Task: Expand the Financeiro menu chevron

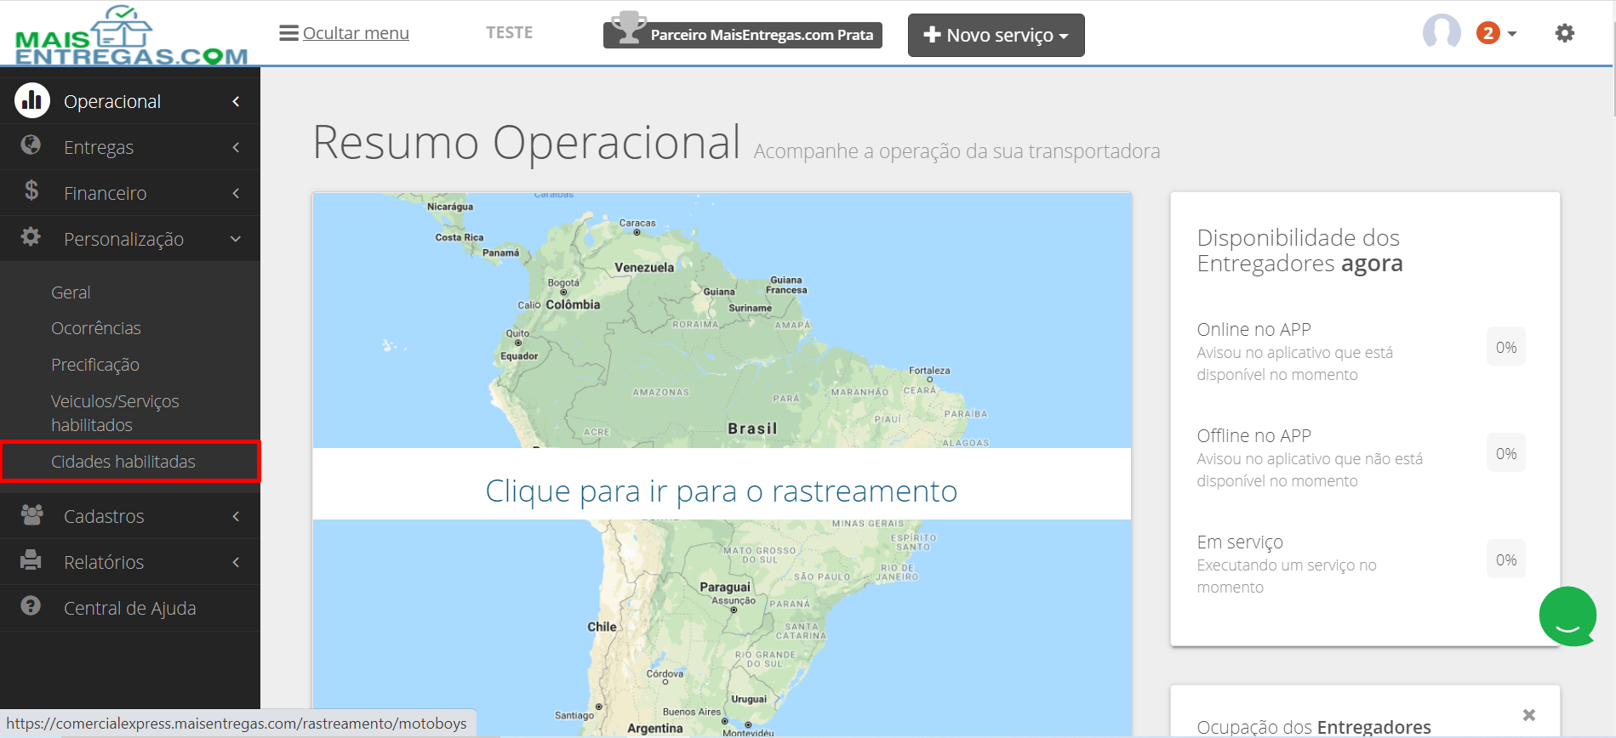Action: (x=236, y=193)
